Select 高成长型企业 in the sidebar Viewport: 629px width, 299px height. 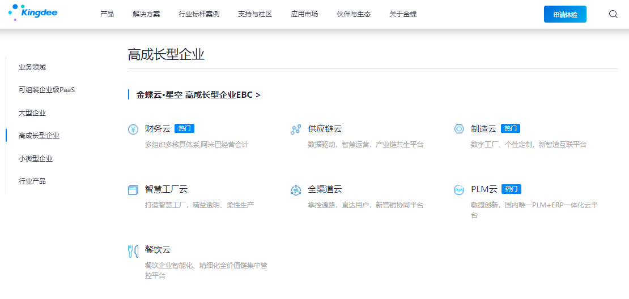39,136
